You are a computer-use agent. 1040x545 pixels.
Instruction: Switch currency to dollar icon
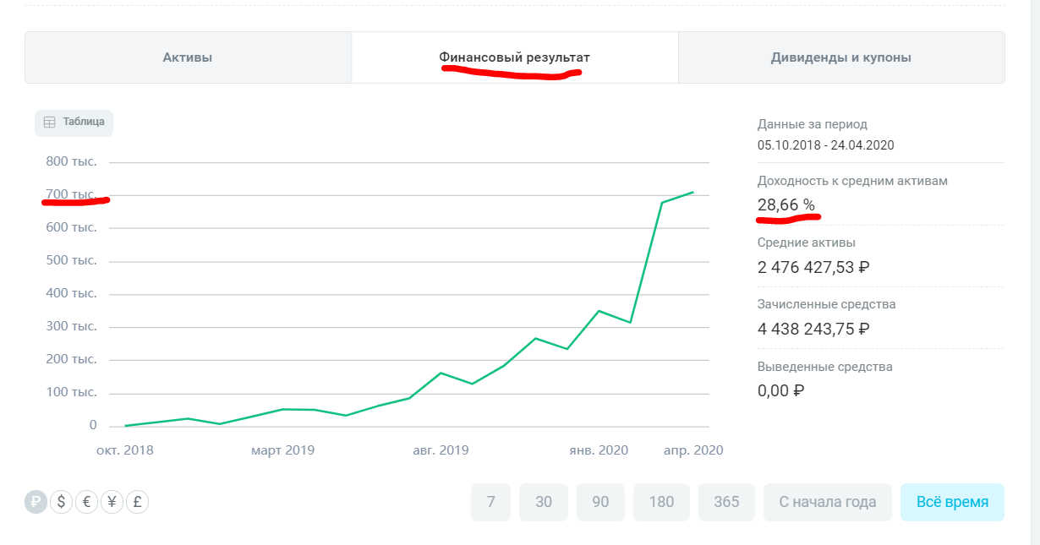61,502
